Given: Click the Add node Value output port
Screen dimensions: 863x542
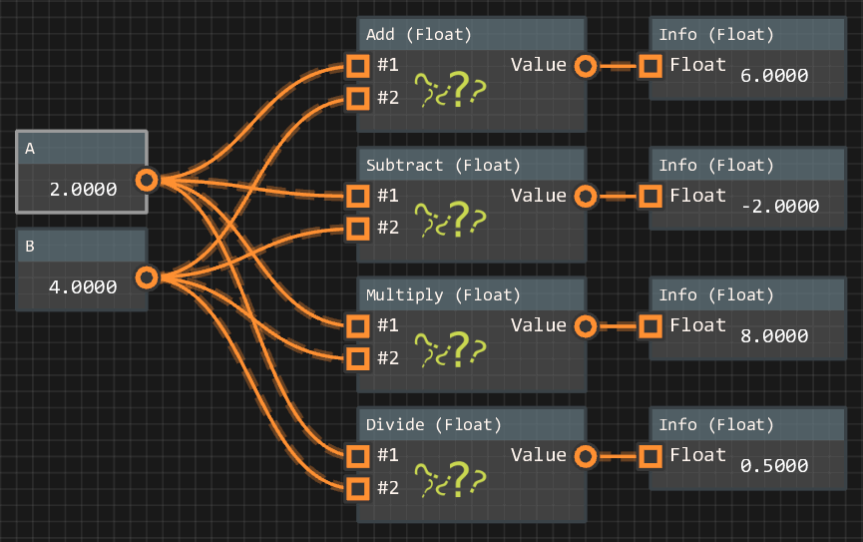Looking at the screenshot, I should point(586,66).
